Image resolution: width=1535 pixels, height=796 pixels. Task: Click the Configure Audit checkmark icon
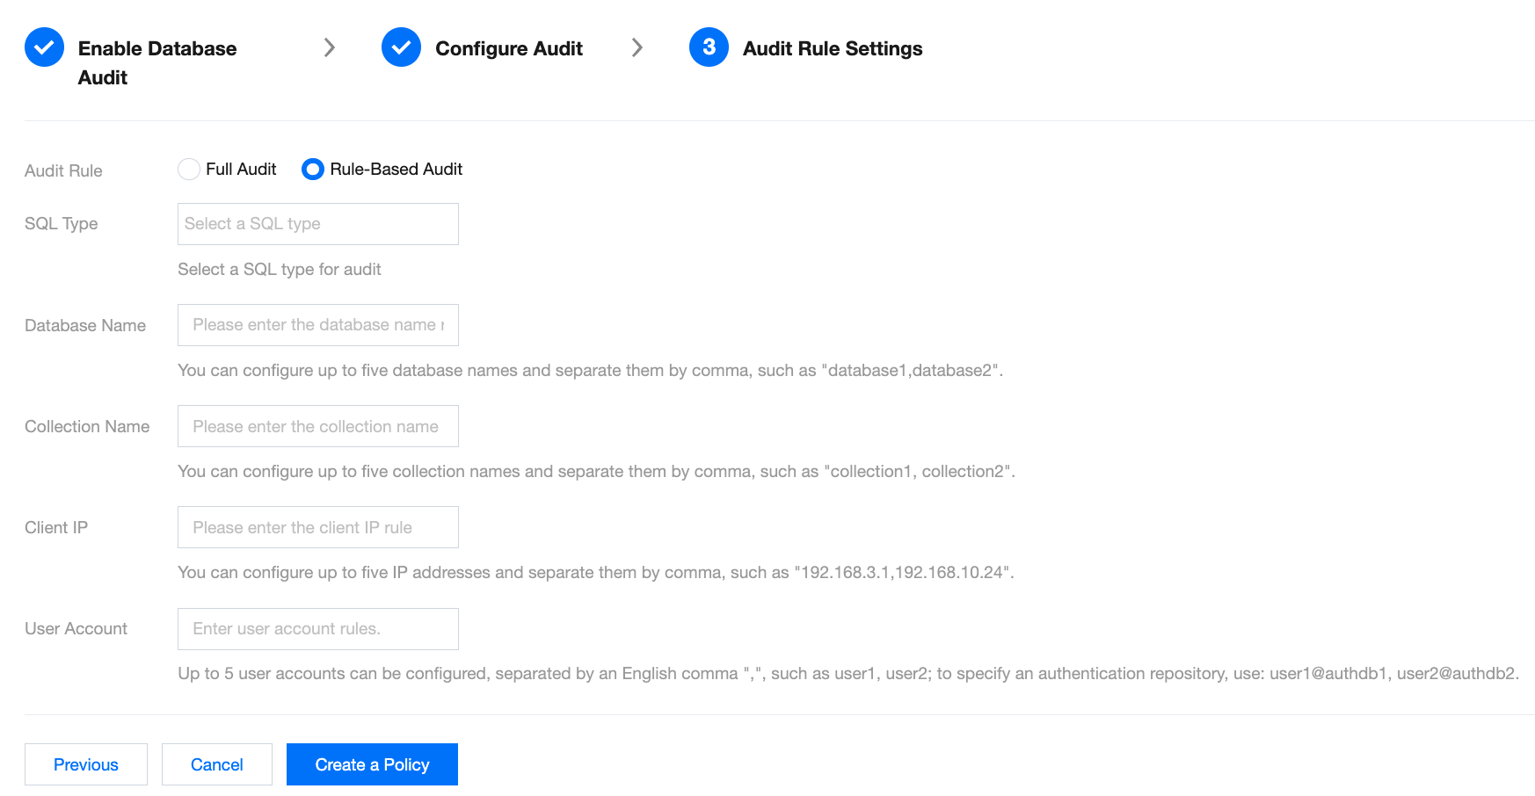401,47
